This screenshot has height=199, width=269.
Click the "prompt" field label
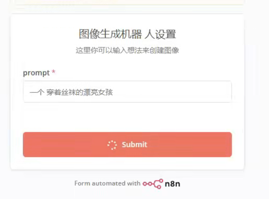click(x=36, y=73)
